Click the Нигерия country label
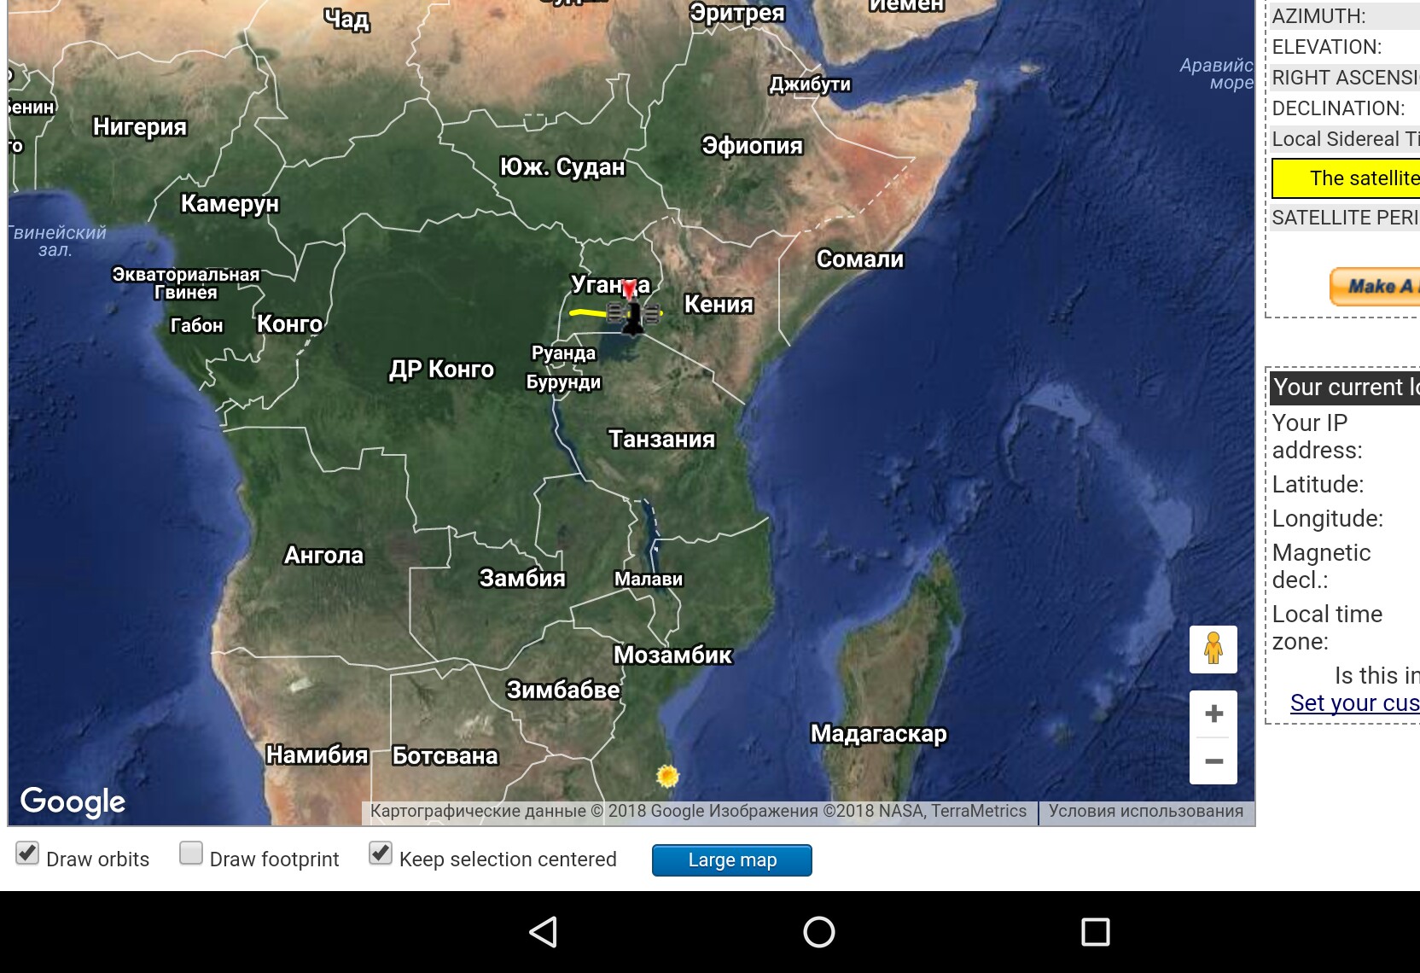This screenshot has height=973, width=1420. tap(140, 127)
